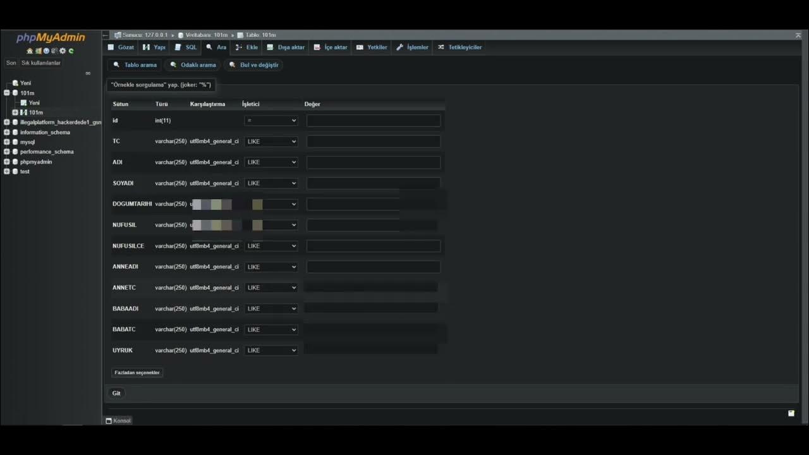Image resolution: width=809 pixels, height=455 pixels.
Task: Click the green logout door icon
Action: click(38, 51)
